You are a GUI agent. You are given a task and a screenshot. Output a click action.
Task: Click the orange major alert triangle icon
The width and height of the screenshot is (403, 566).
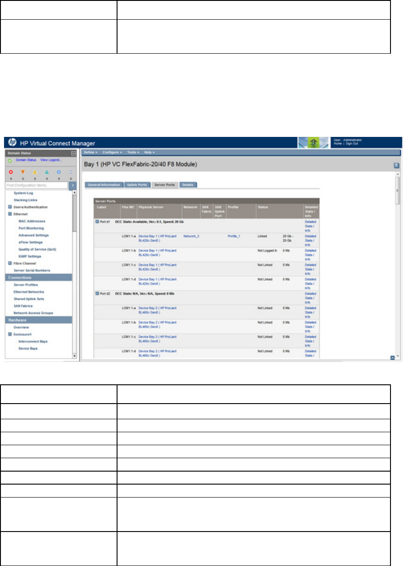coord(23,172)
